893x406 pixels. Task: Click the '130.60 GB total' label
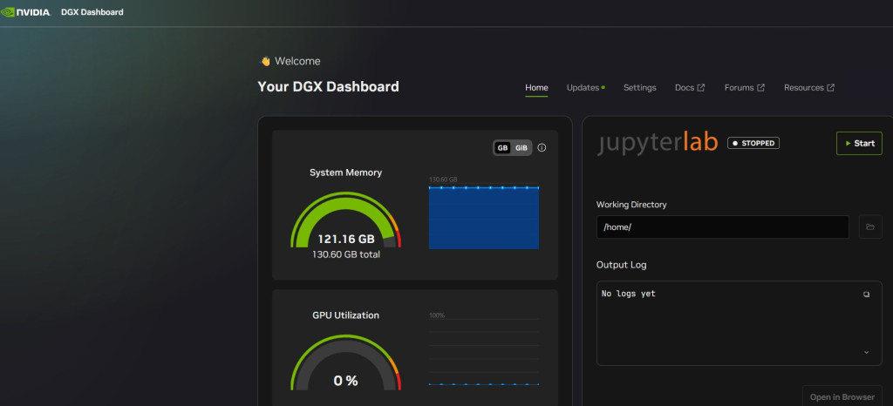[x=345, y=254]
